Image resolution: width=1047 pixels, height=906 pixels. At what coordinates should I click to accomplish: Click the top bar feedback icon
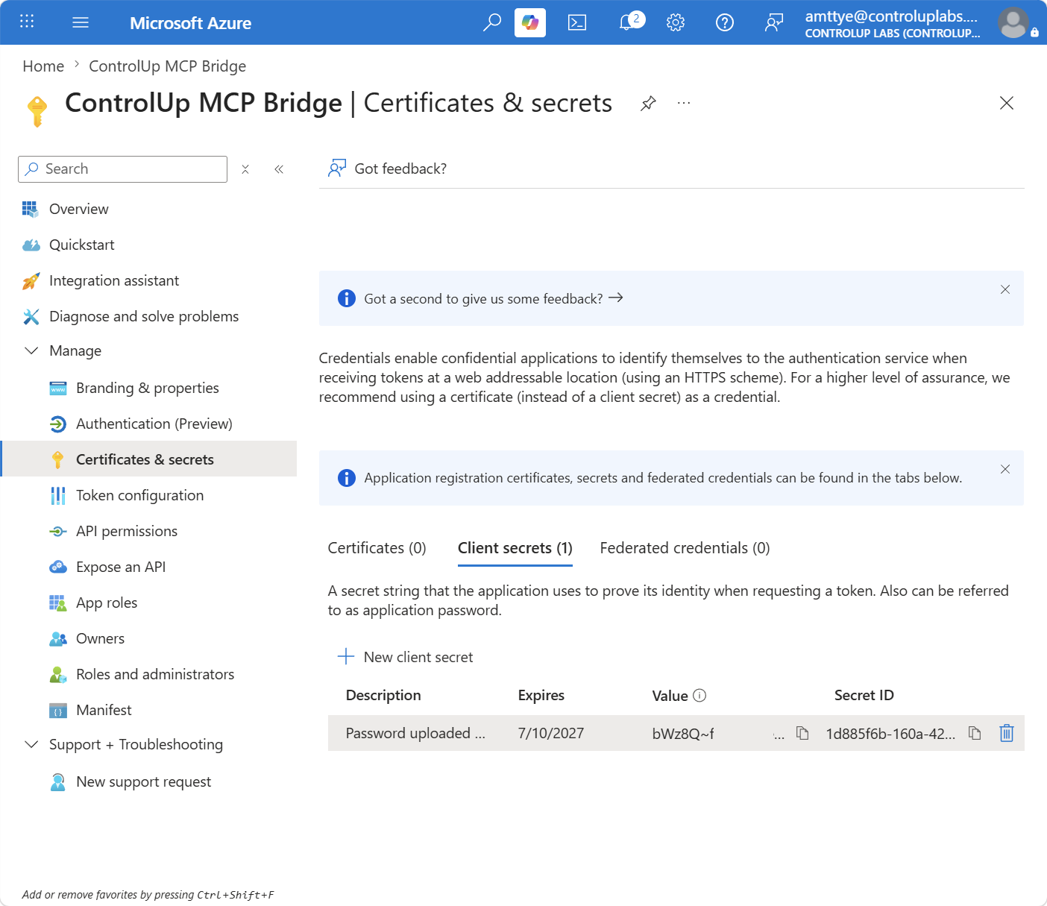774,22
